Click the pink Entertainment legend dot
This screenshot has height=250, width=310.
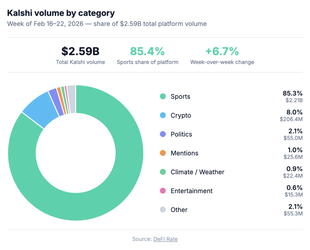(163, 191)
